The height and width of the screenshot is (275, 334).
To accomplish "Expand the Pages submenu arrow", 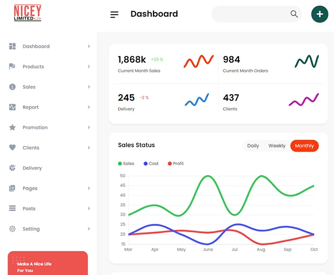I will click(x=89, y=188).
